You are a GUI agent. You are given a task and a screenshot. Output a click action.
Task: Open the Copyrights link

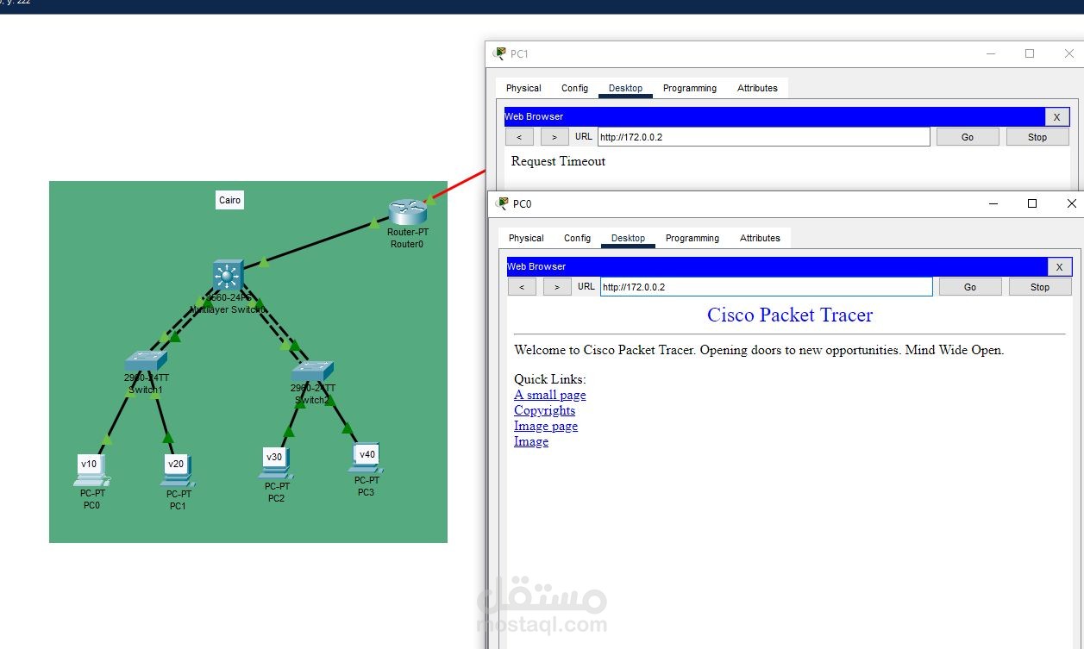pyautogui.click(x=545, y=410)
